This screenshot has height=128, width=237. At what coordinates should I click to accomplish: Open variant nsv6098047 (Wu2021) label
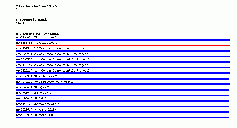pyautogui.click(x=31, y=98)
